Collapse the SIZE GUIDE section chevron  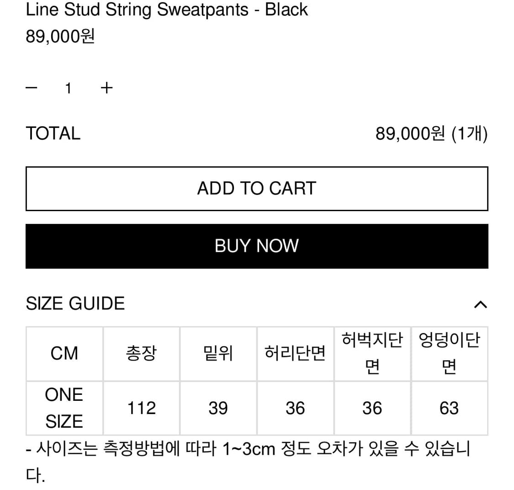click(x=480, y=303)
